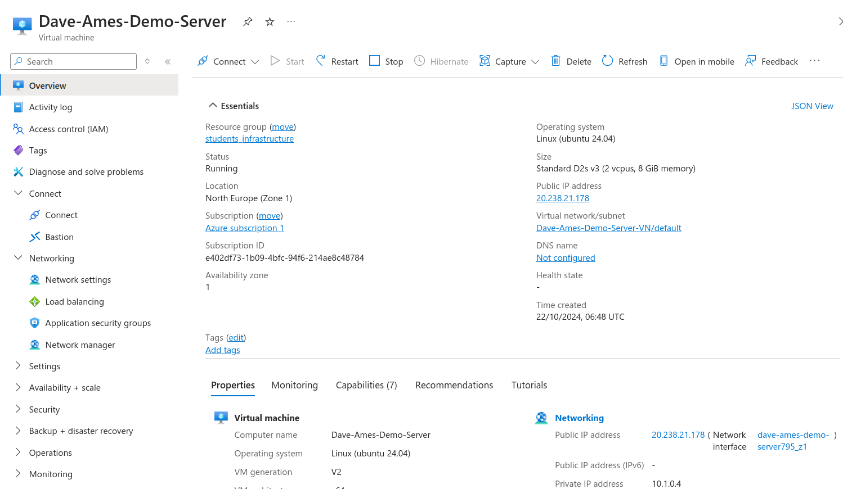Switch to the Properties tab
Viewport: 843px width, 489px height.
point(233,385)
